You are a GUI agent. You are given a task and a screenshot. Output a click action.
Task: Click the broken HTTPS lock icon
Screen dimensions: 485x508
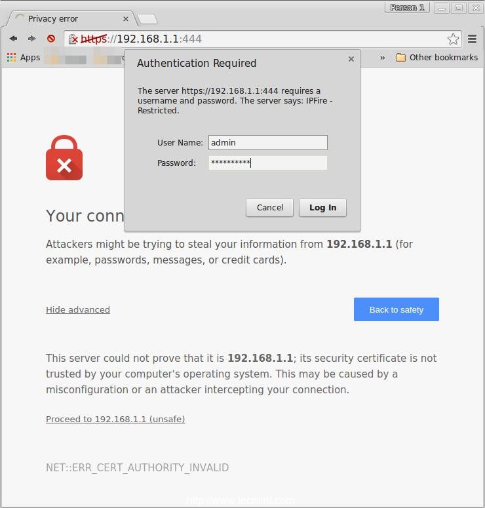click(73, 39)
